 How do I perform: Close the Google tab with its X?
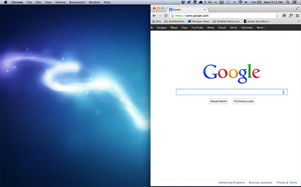pyautogui.click(x=205, y=9)
